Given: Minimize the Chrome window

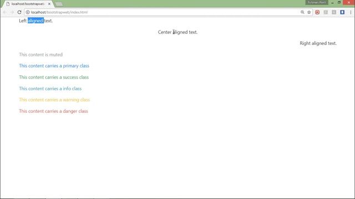Looking at the screenshot, I should click(333, 2).
